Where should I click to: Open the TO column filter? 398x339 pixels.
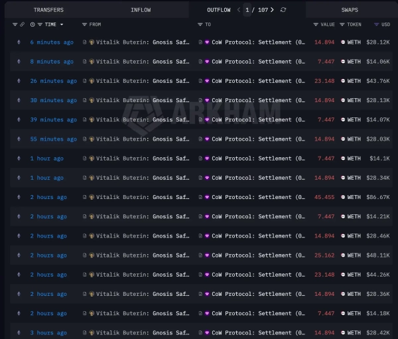200,25
